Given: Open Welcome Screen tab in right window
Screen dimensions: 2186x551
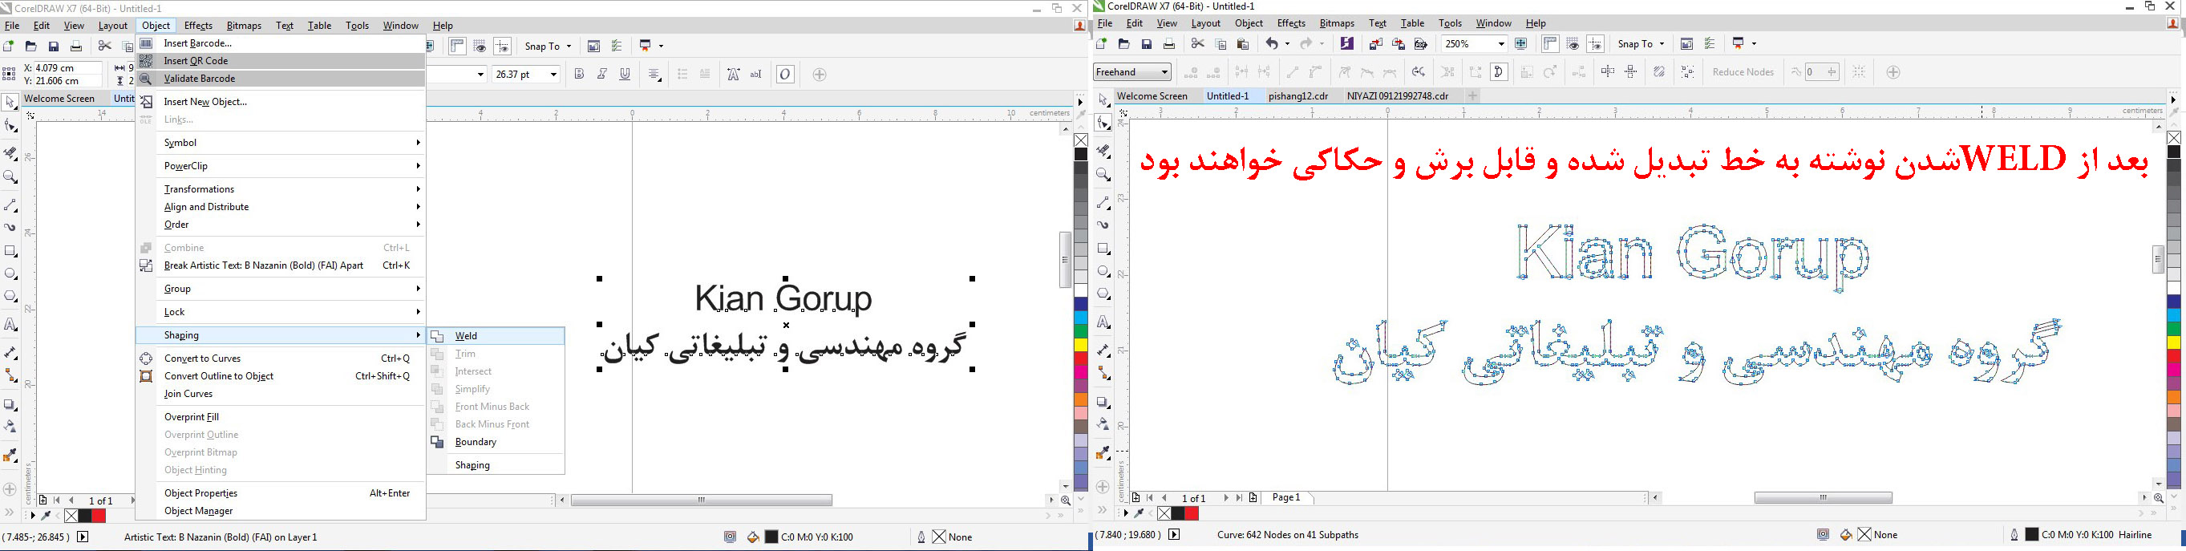Looking at the screenshot, I should 1152,96.
